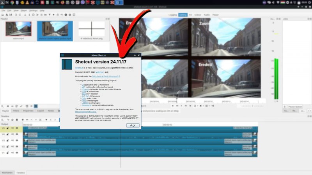Screen dimensions: 312x175
Task: Open the Timeline hamburger menu
Action: click(2, 120)
